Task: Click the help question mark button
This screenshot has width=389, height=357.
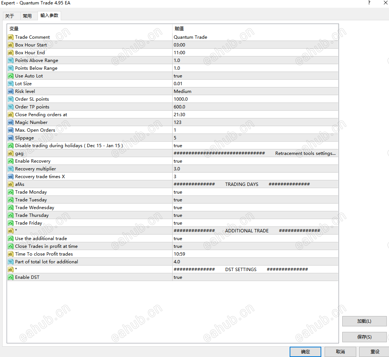Action: click(369, 3)
